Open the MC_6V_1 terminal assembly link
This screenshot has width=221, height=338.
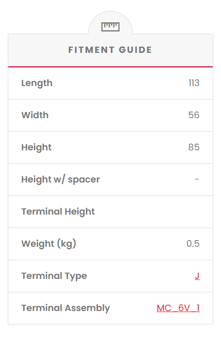point(178,308)
